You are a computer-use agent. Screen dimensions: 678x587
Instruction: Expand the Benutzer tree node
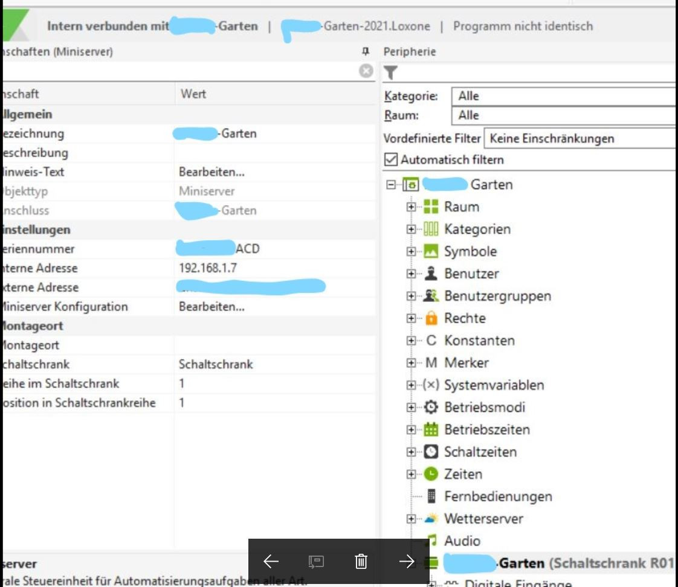tap(411, 274)
